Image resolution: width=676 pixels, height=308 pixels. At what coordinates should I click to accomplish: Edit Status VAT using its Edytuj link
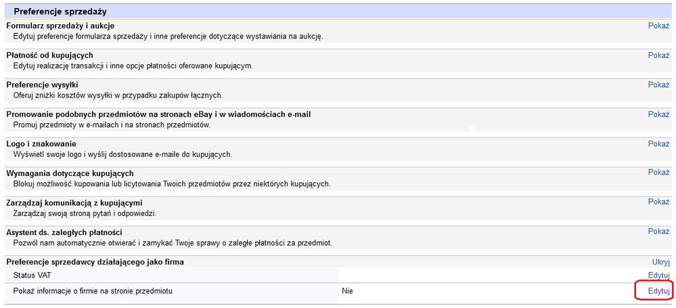coord(658,276)
